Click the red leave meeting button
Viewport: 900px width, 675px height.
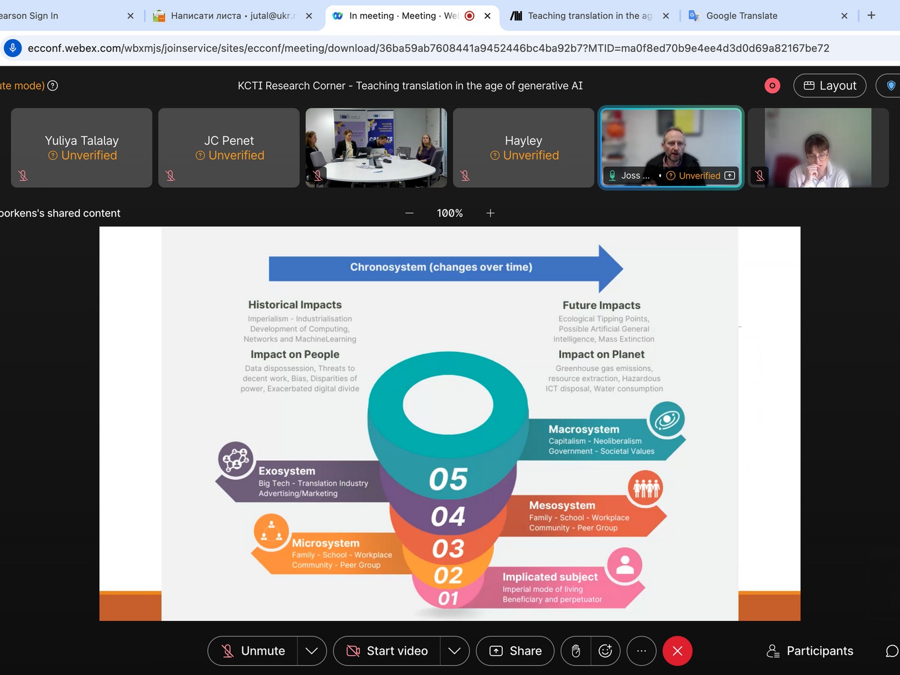point(677,651)
